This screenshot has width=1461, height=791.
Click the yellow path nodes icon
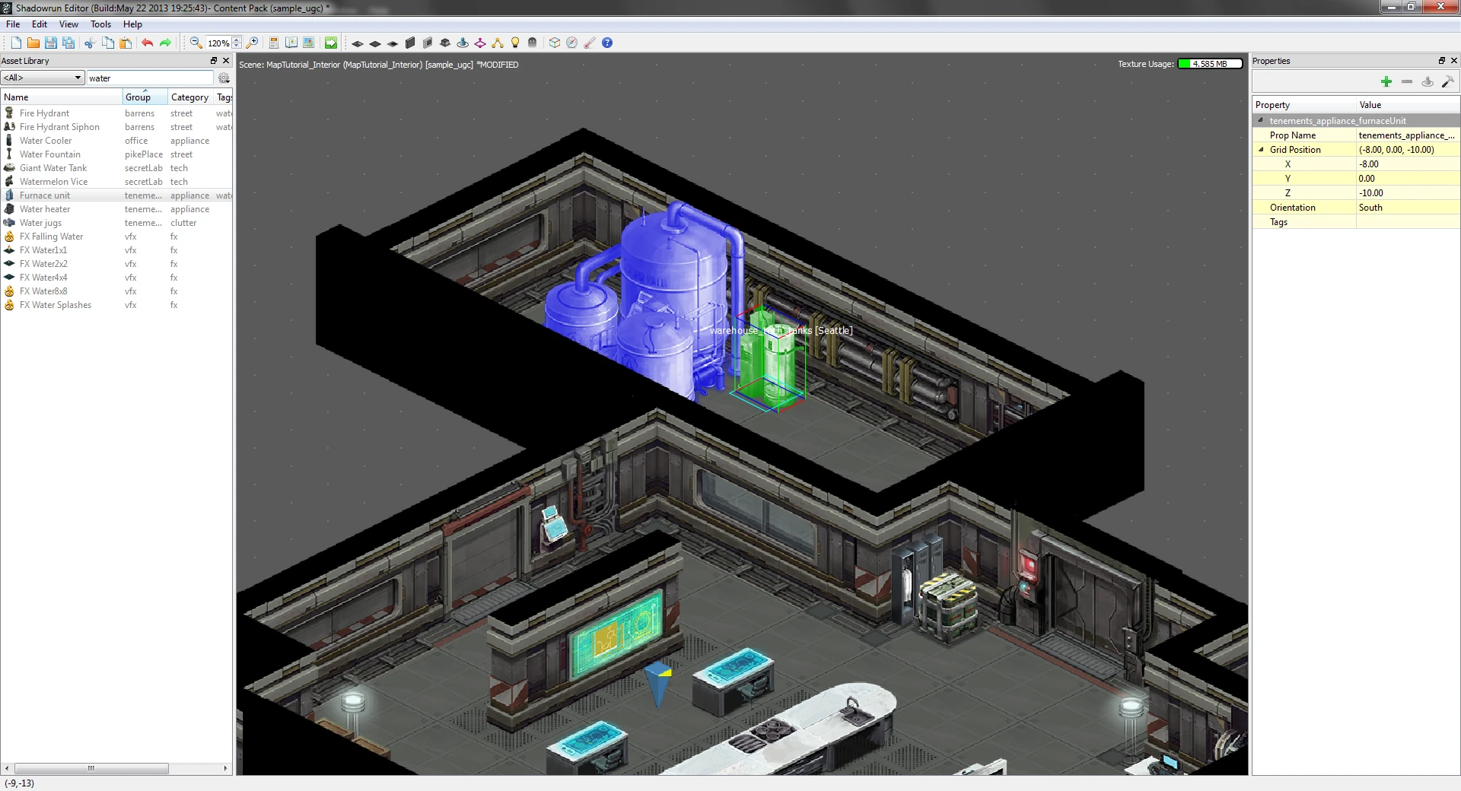498,43
